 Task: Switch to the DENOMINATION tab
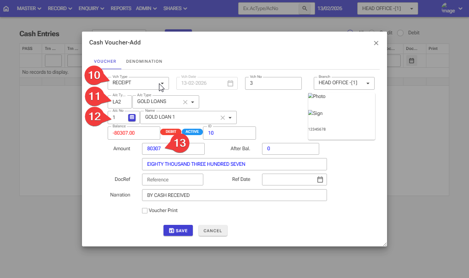coord(144,61)
